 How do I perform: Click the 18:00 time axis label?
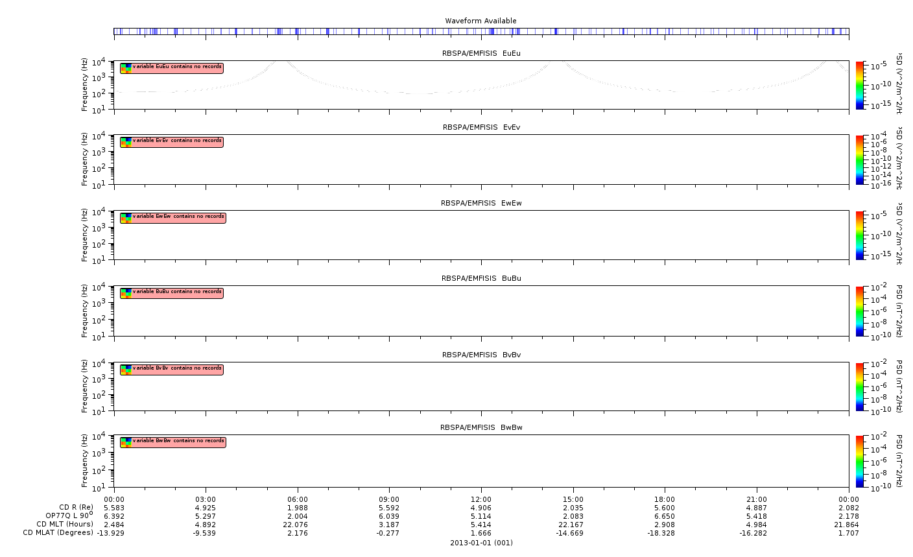click(x=665, y=499)
